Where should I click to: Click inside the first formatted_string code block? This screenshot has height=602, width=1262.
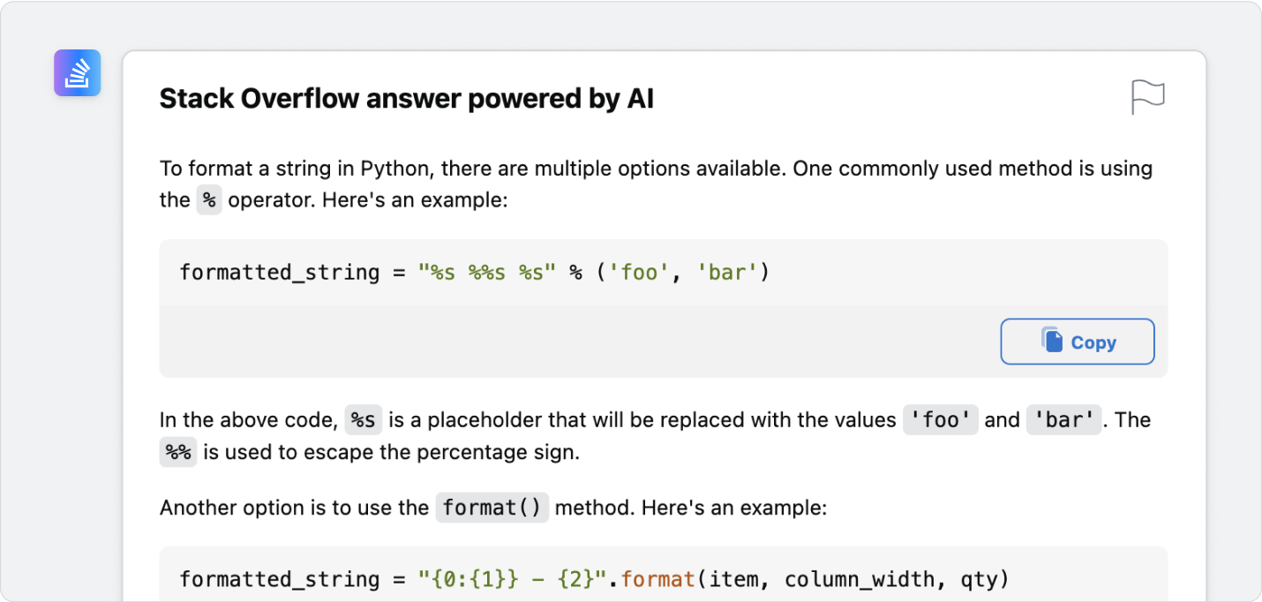(x=664, y=273)
